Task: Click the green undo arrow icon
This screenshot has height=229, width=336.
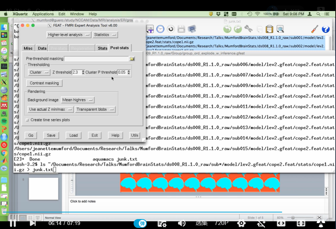Action: (227, 29)
